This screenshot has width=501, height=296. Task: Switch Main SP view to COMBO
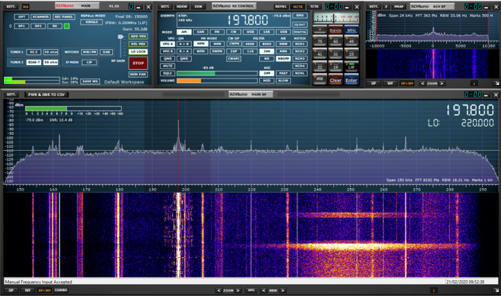pos(61,290)
